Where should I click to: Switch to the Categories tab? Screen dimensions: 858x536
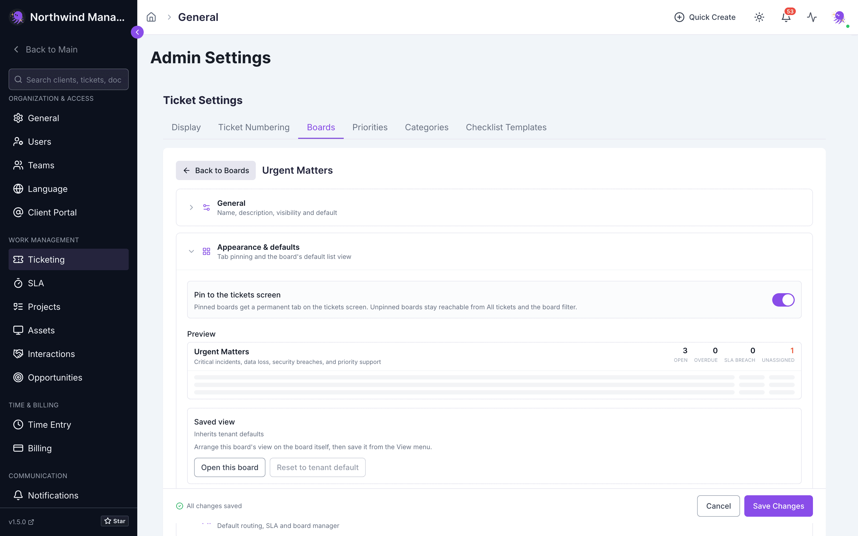427,127
